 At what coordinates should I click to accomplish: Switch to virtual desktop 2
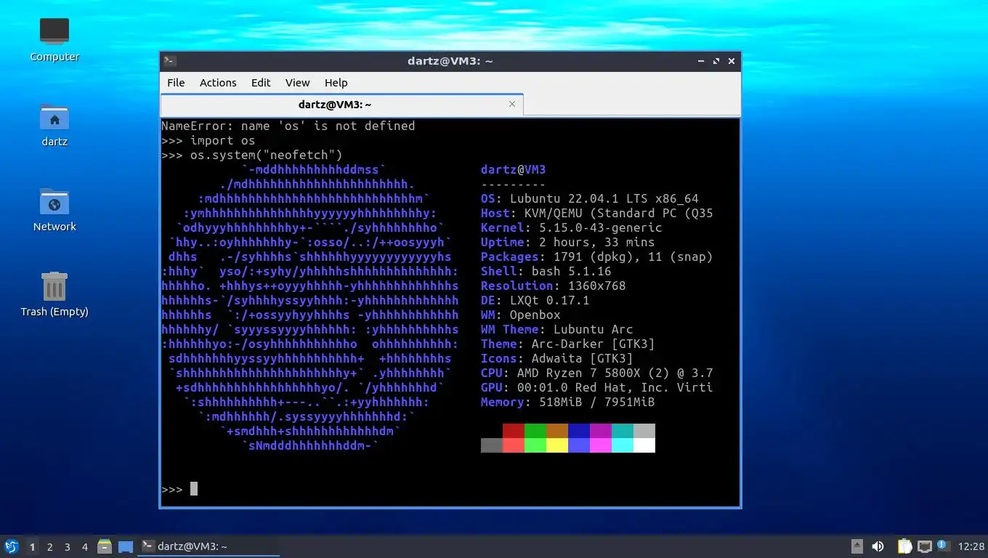tap(49, 547)
